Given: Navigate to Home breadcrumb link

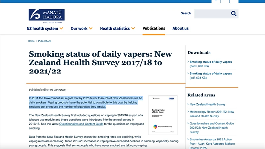Looking at the screenshot, I should [x=31, y=41].
